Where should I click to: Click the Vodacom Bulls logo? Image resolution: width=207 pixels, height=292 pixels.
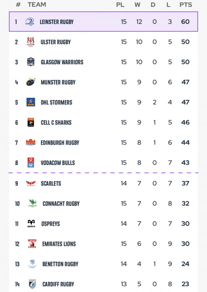pyautogui.click(x=31, y=163)
